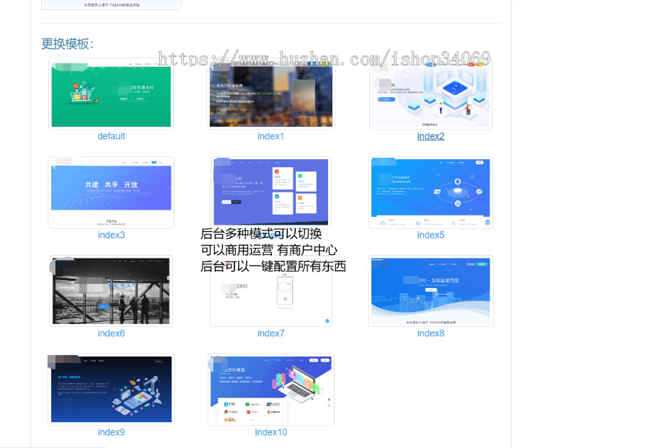Click the black-and-white index6 preview thumbnail
This screenshot has width=649, height=448.
tap(111, 291)
